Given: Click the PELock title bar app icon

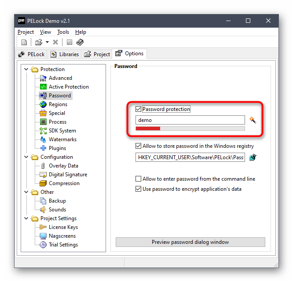Looking at the screenshot, I should [x=21, y=21].
